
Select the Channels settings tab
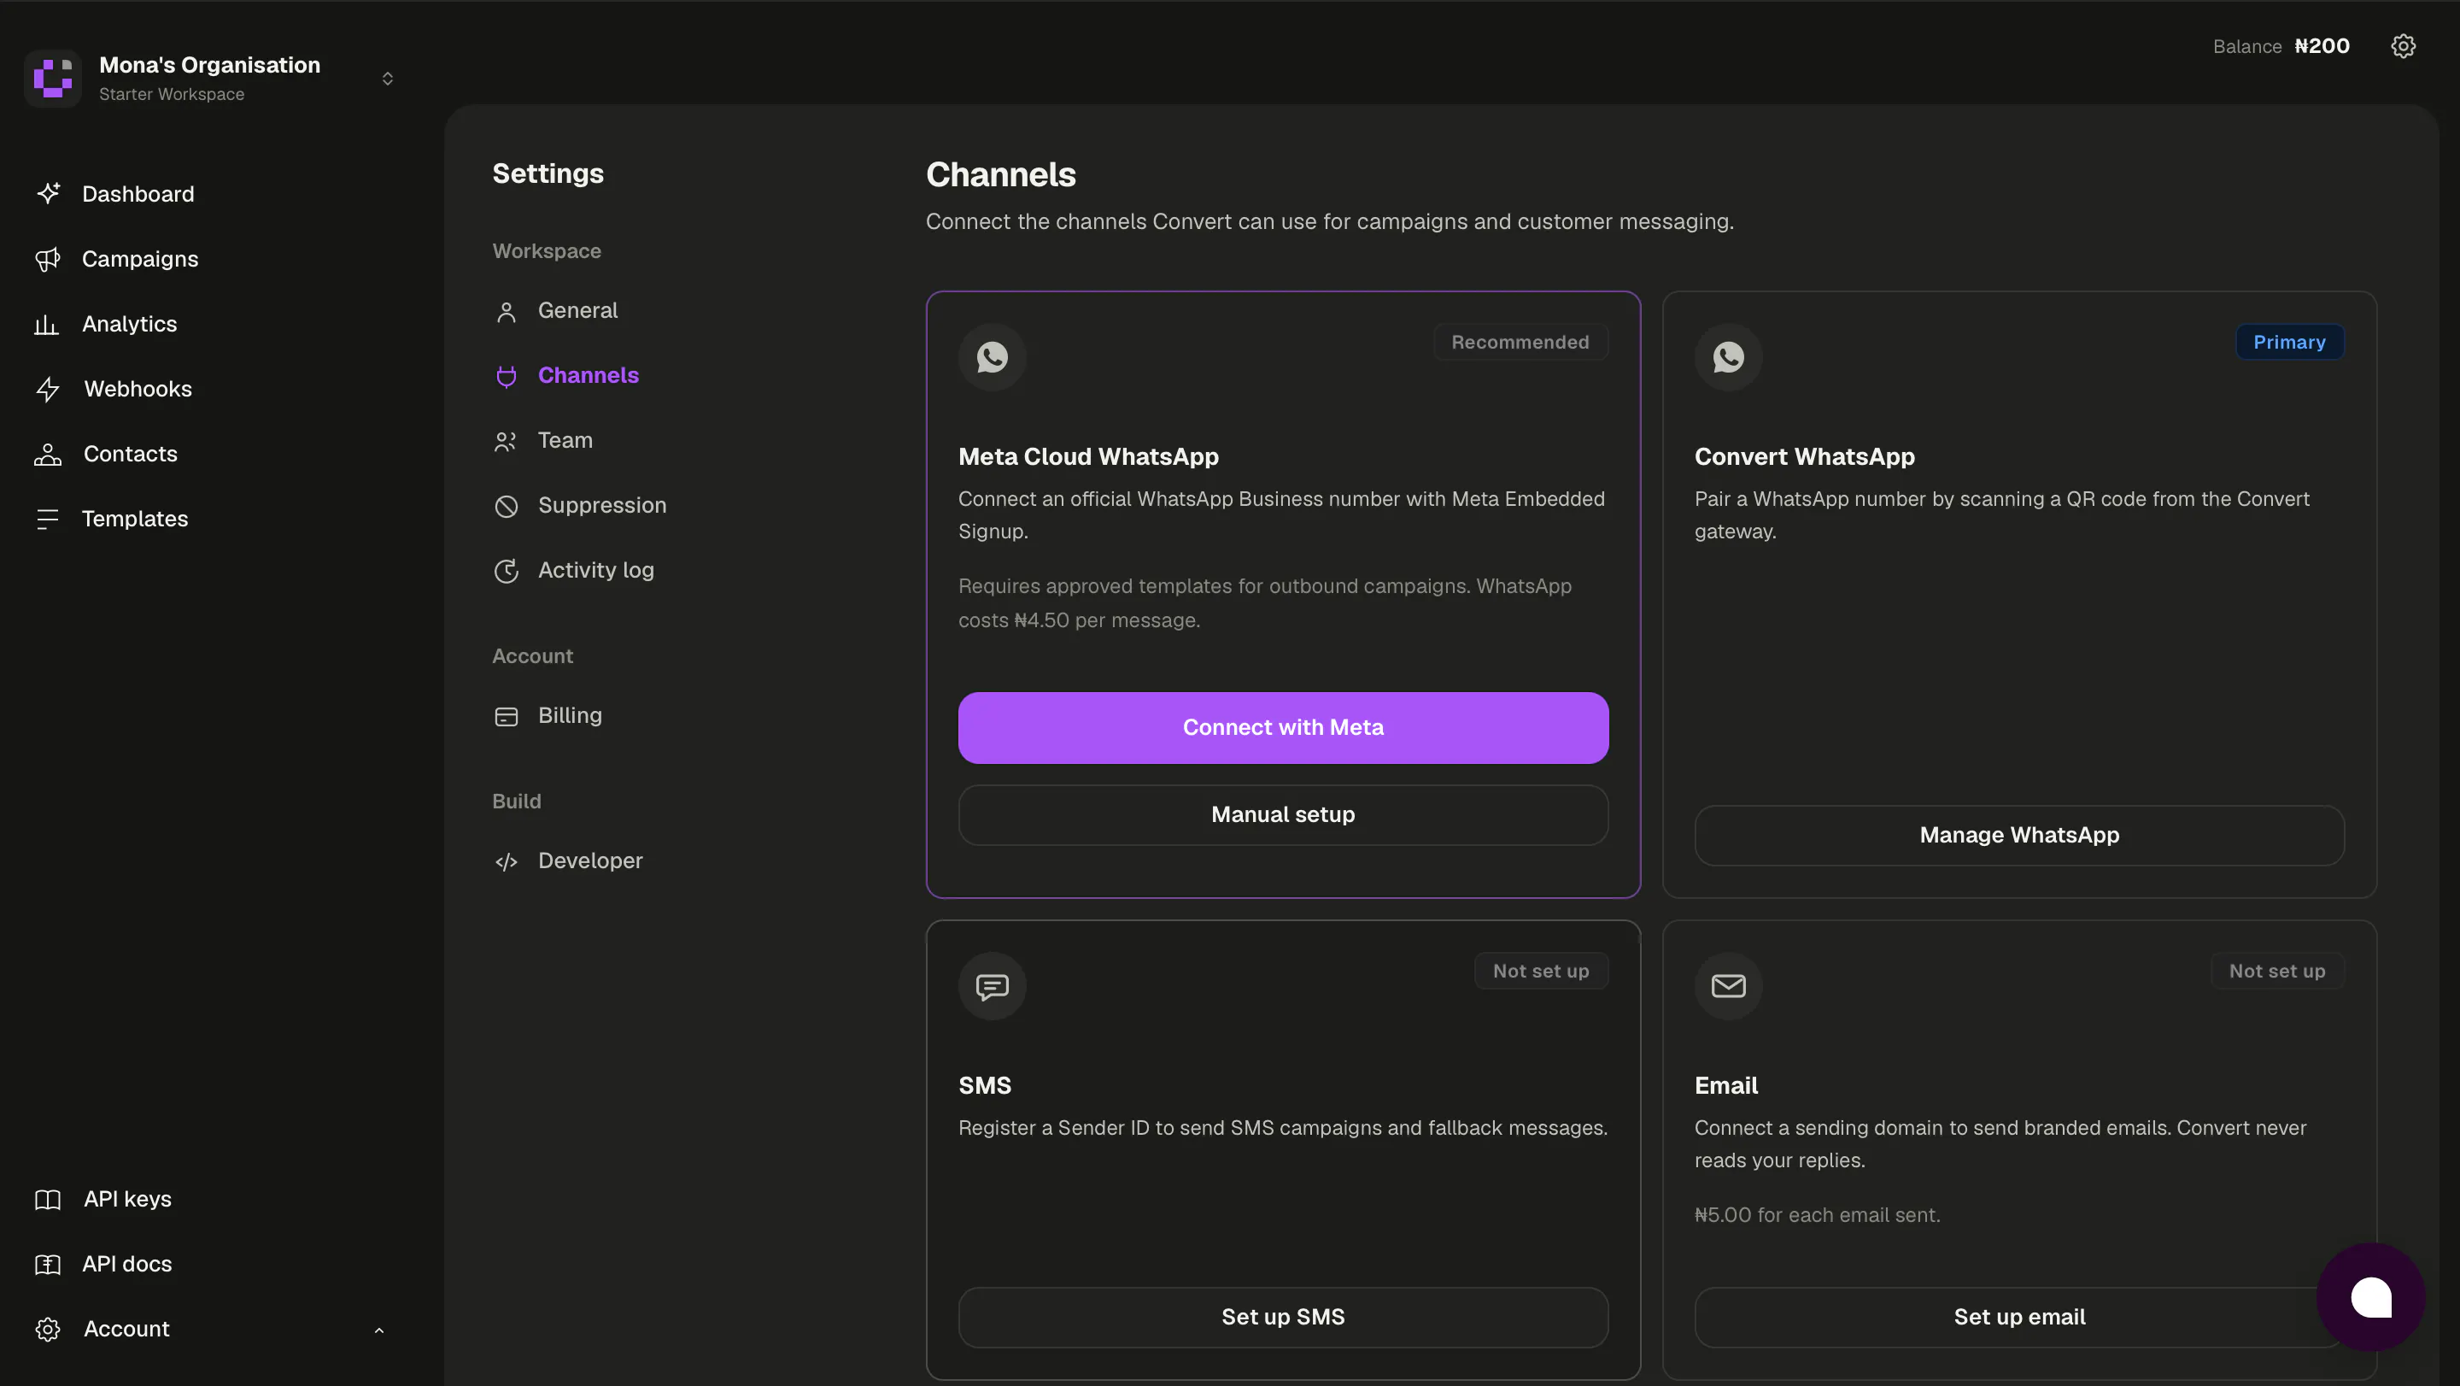(x=589, y=375)
